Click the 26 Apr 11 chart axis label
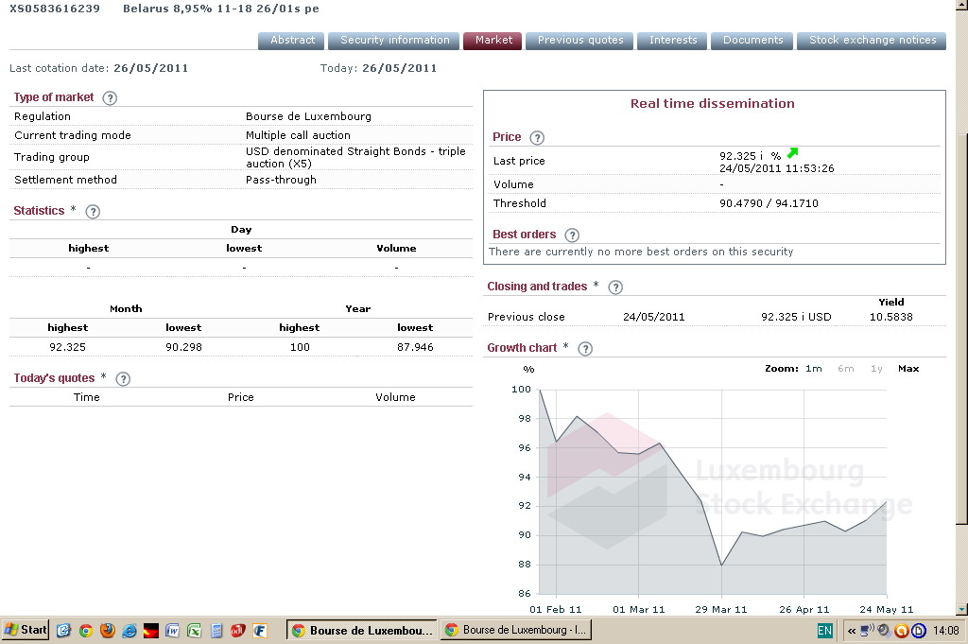This screenshot has width=968, height=644. (x=804, y=609)
